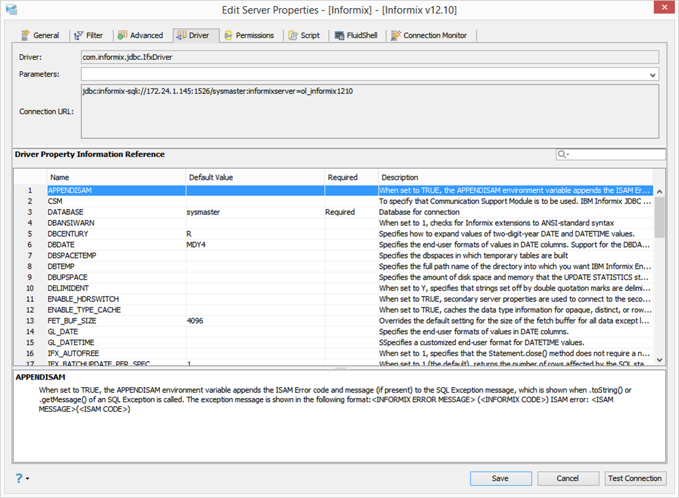Close the Edit Server Properties dialog

(664, 7)
